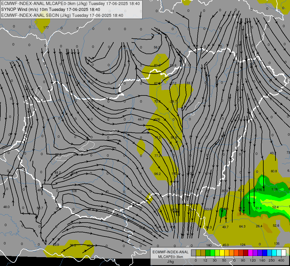Click the map value 0.635
290x266 pixels.
coord(258,190)
